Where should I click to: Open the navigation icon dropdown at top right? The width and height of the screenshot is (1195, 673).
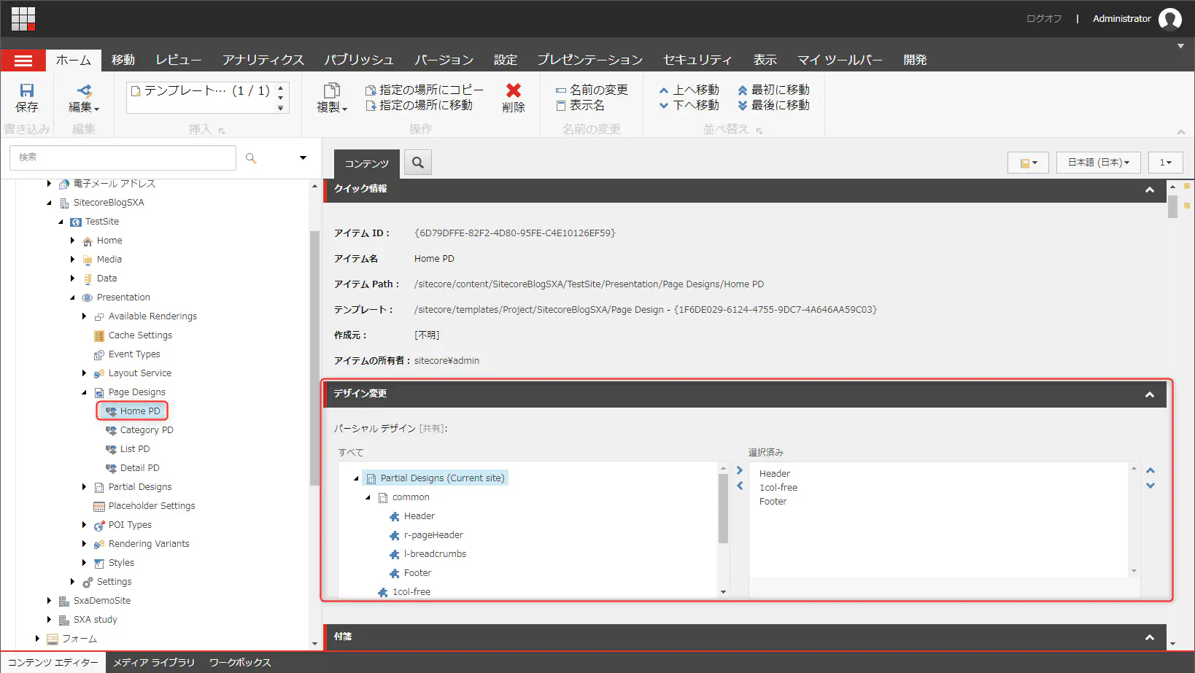[x=1028, y=163]
